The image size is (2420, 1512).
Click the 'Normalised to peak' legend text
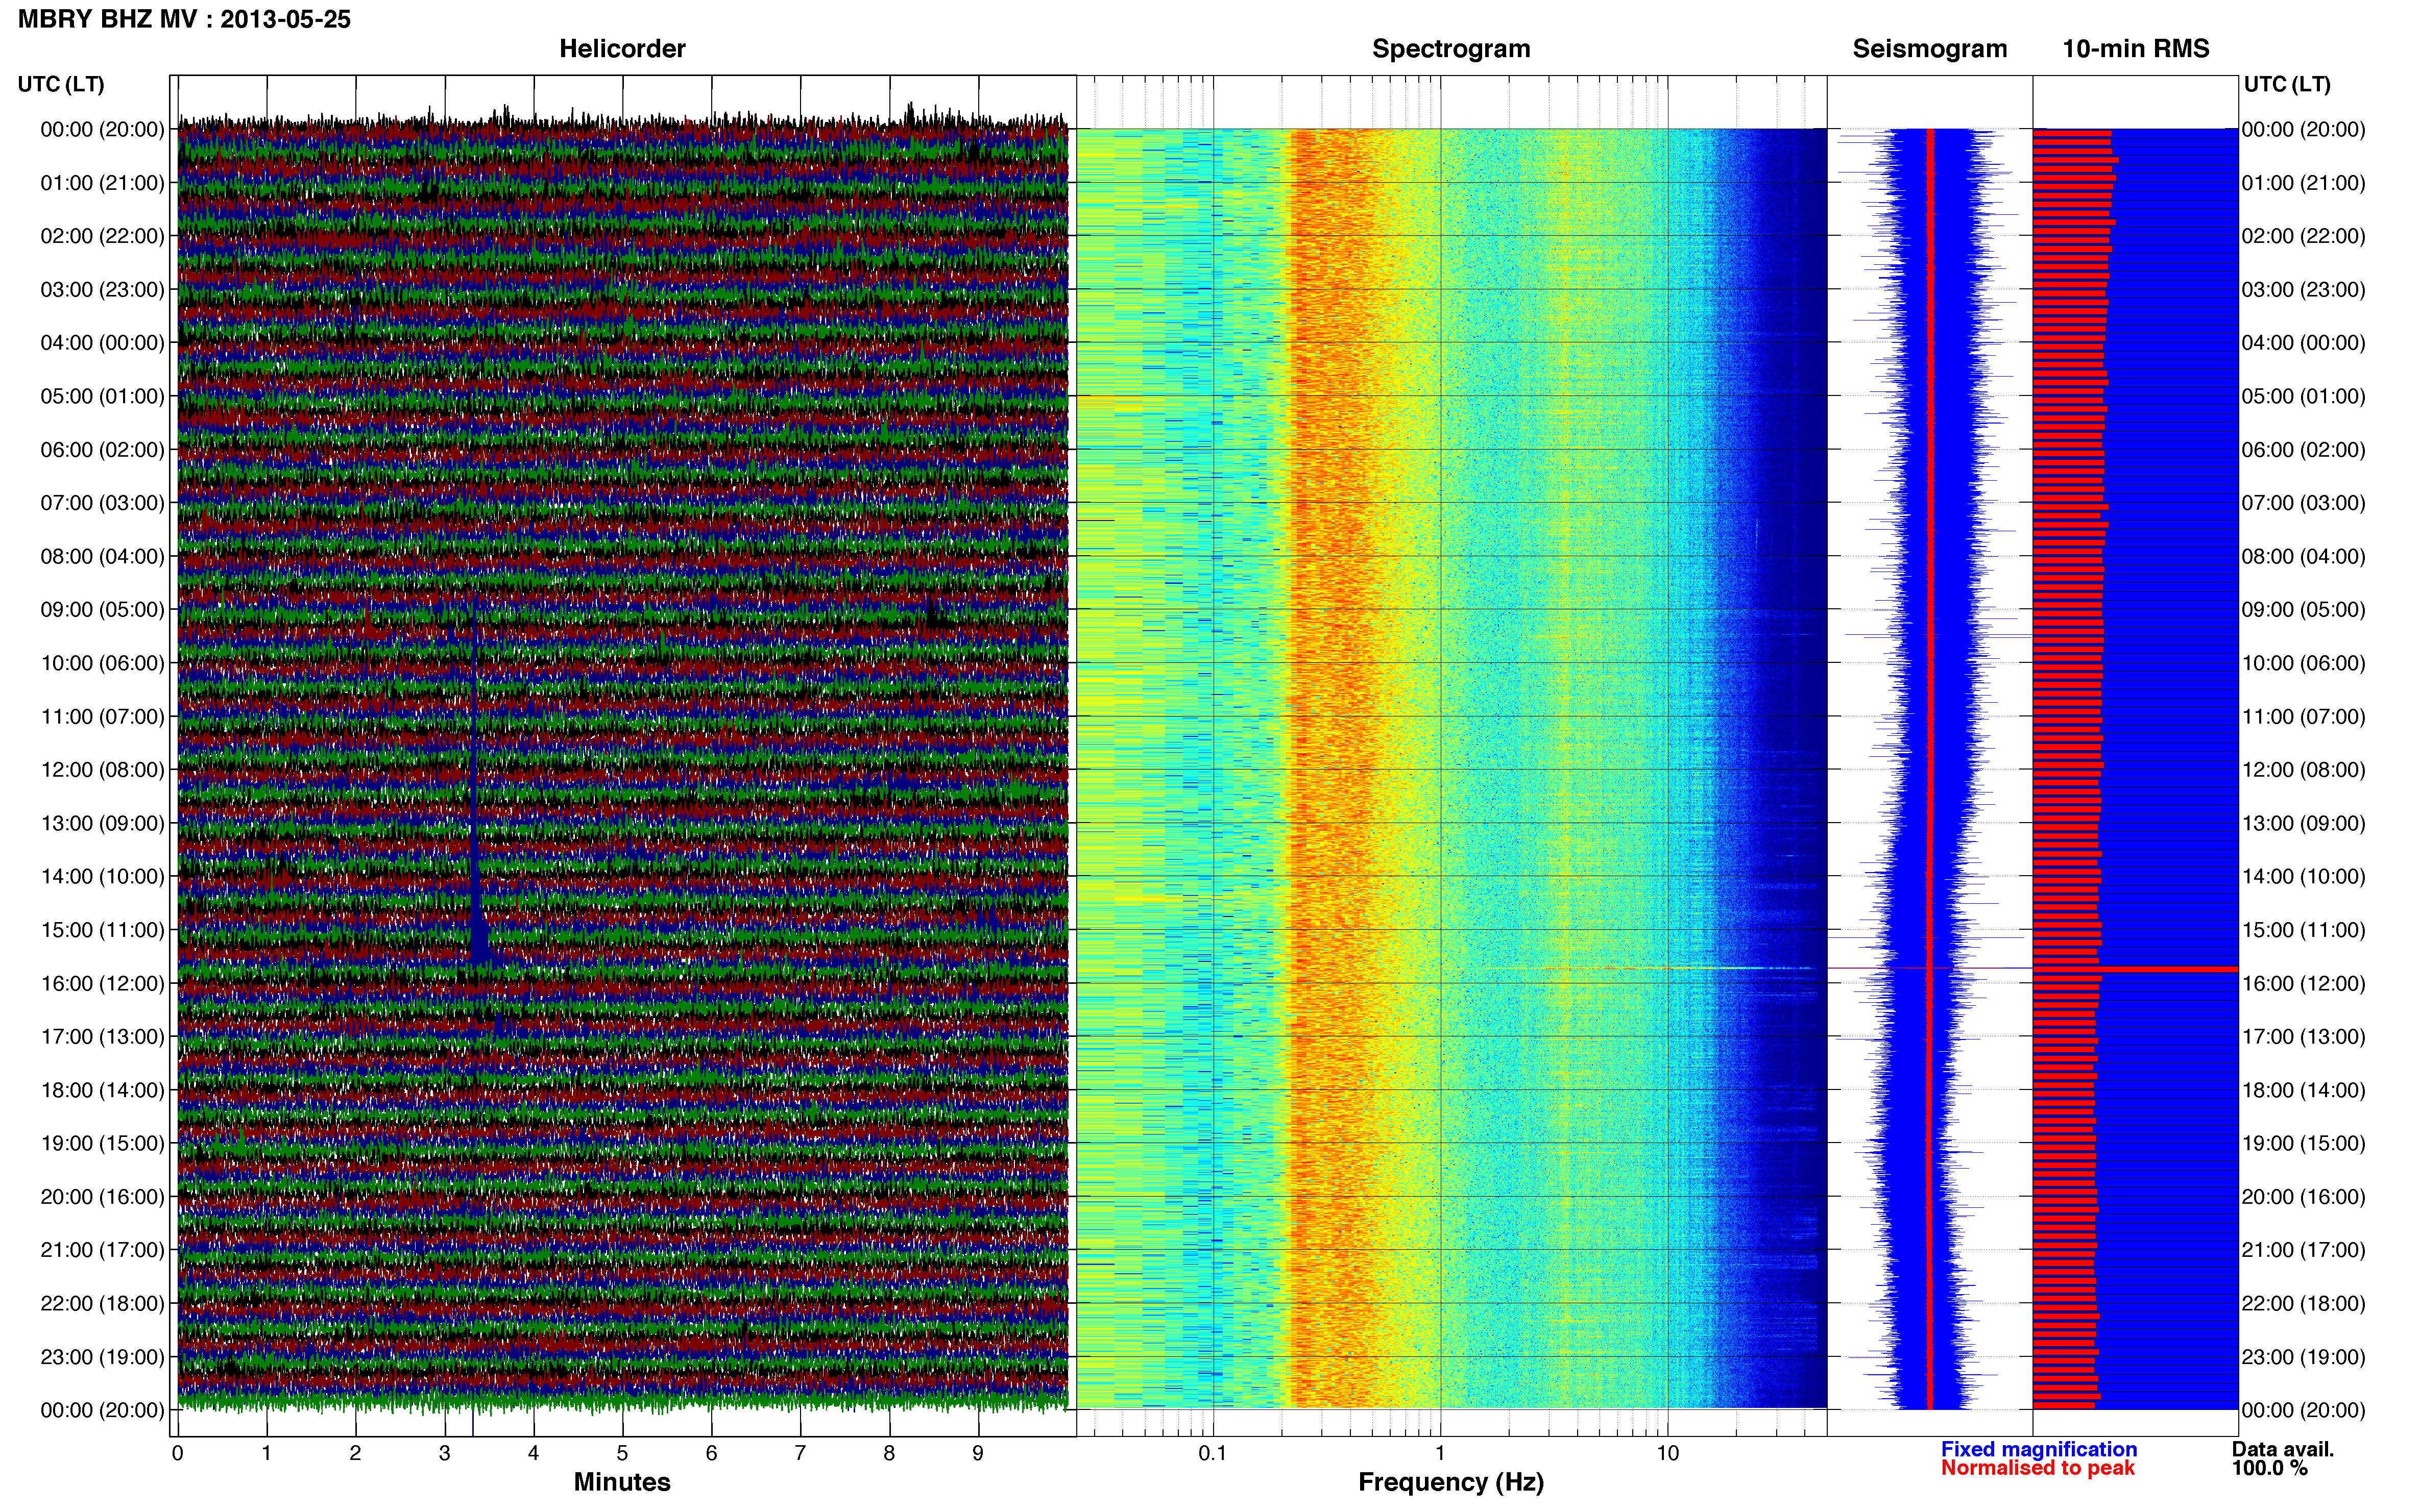pos(2038,1468)
